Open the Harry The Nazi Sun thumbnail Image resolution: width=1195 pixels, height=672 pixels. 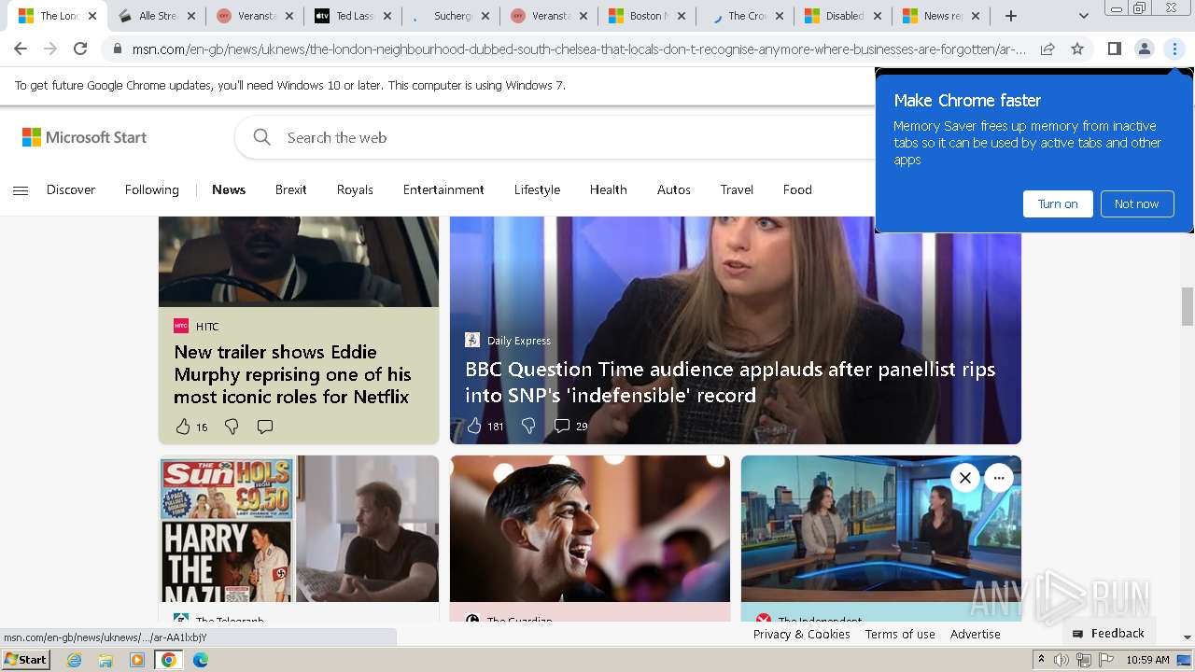(x=299, y=528)
